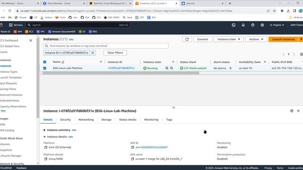The image size is (303, 170).
Task: Focus the AWS console Search box
Action: pyautogui.click(x=78, y=25)
